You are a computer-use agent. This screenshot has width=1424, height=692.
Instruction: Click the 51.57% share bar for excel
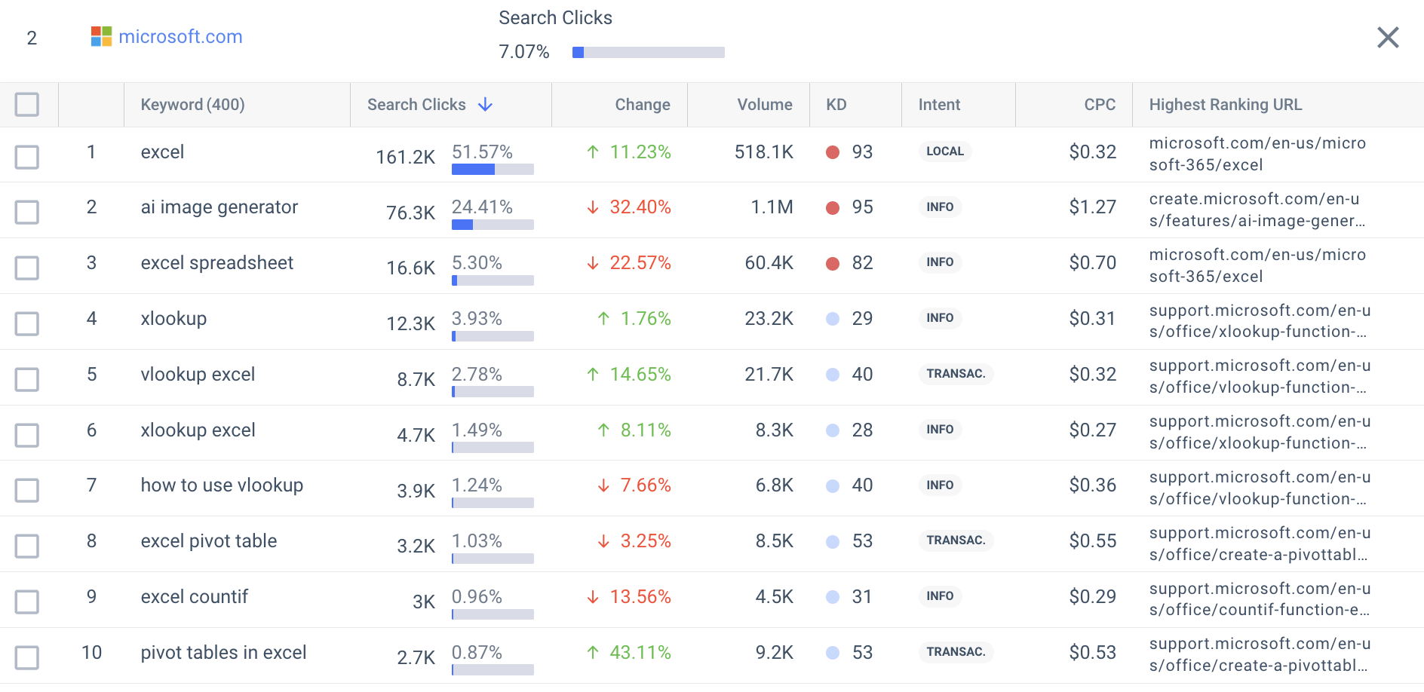[493, 170]
